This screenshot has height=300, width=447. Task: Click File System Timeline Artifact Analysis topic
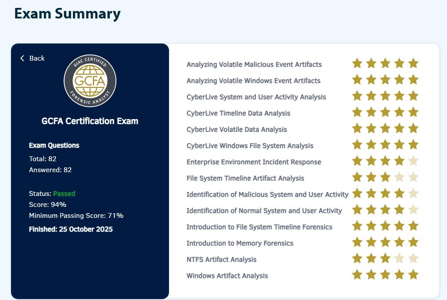pos(245,178)
